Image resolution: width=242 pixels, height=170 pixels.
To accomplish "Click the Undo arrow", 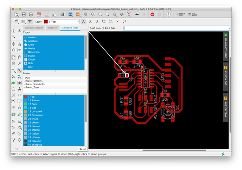I will (x=137, y=14).
